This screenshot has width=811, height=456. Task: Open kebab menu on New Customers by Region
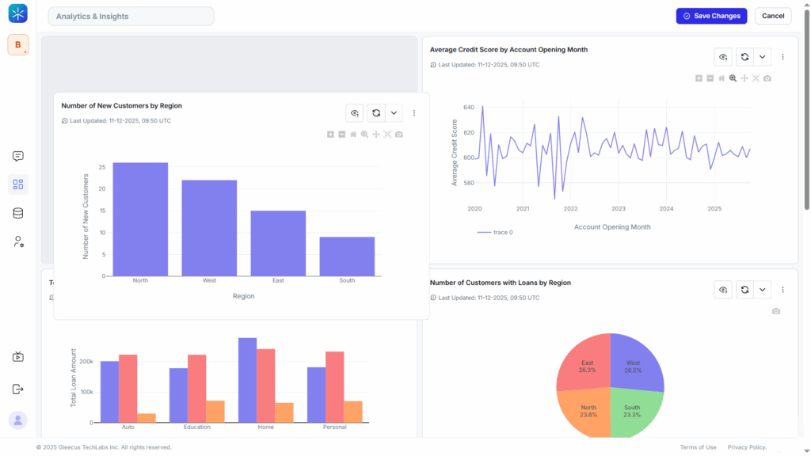tap(414, 113)
